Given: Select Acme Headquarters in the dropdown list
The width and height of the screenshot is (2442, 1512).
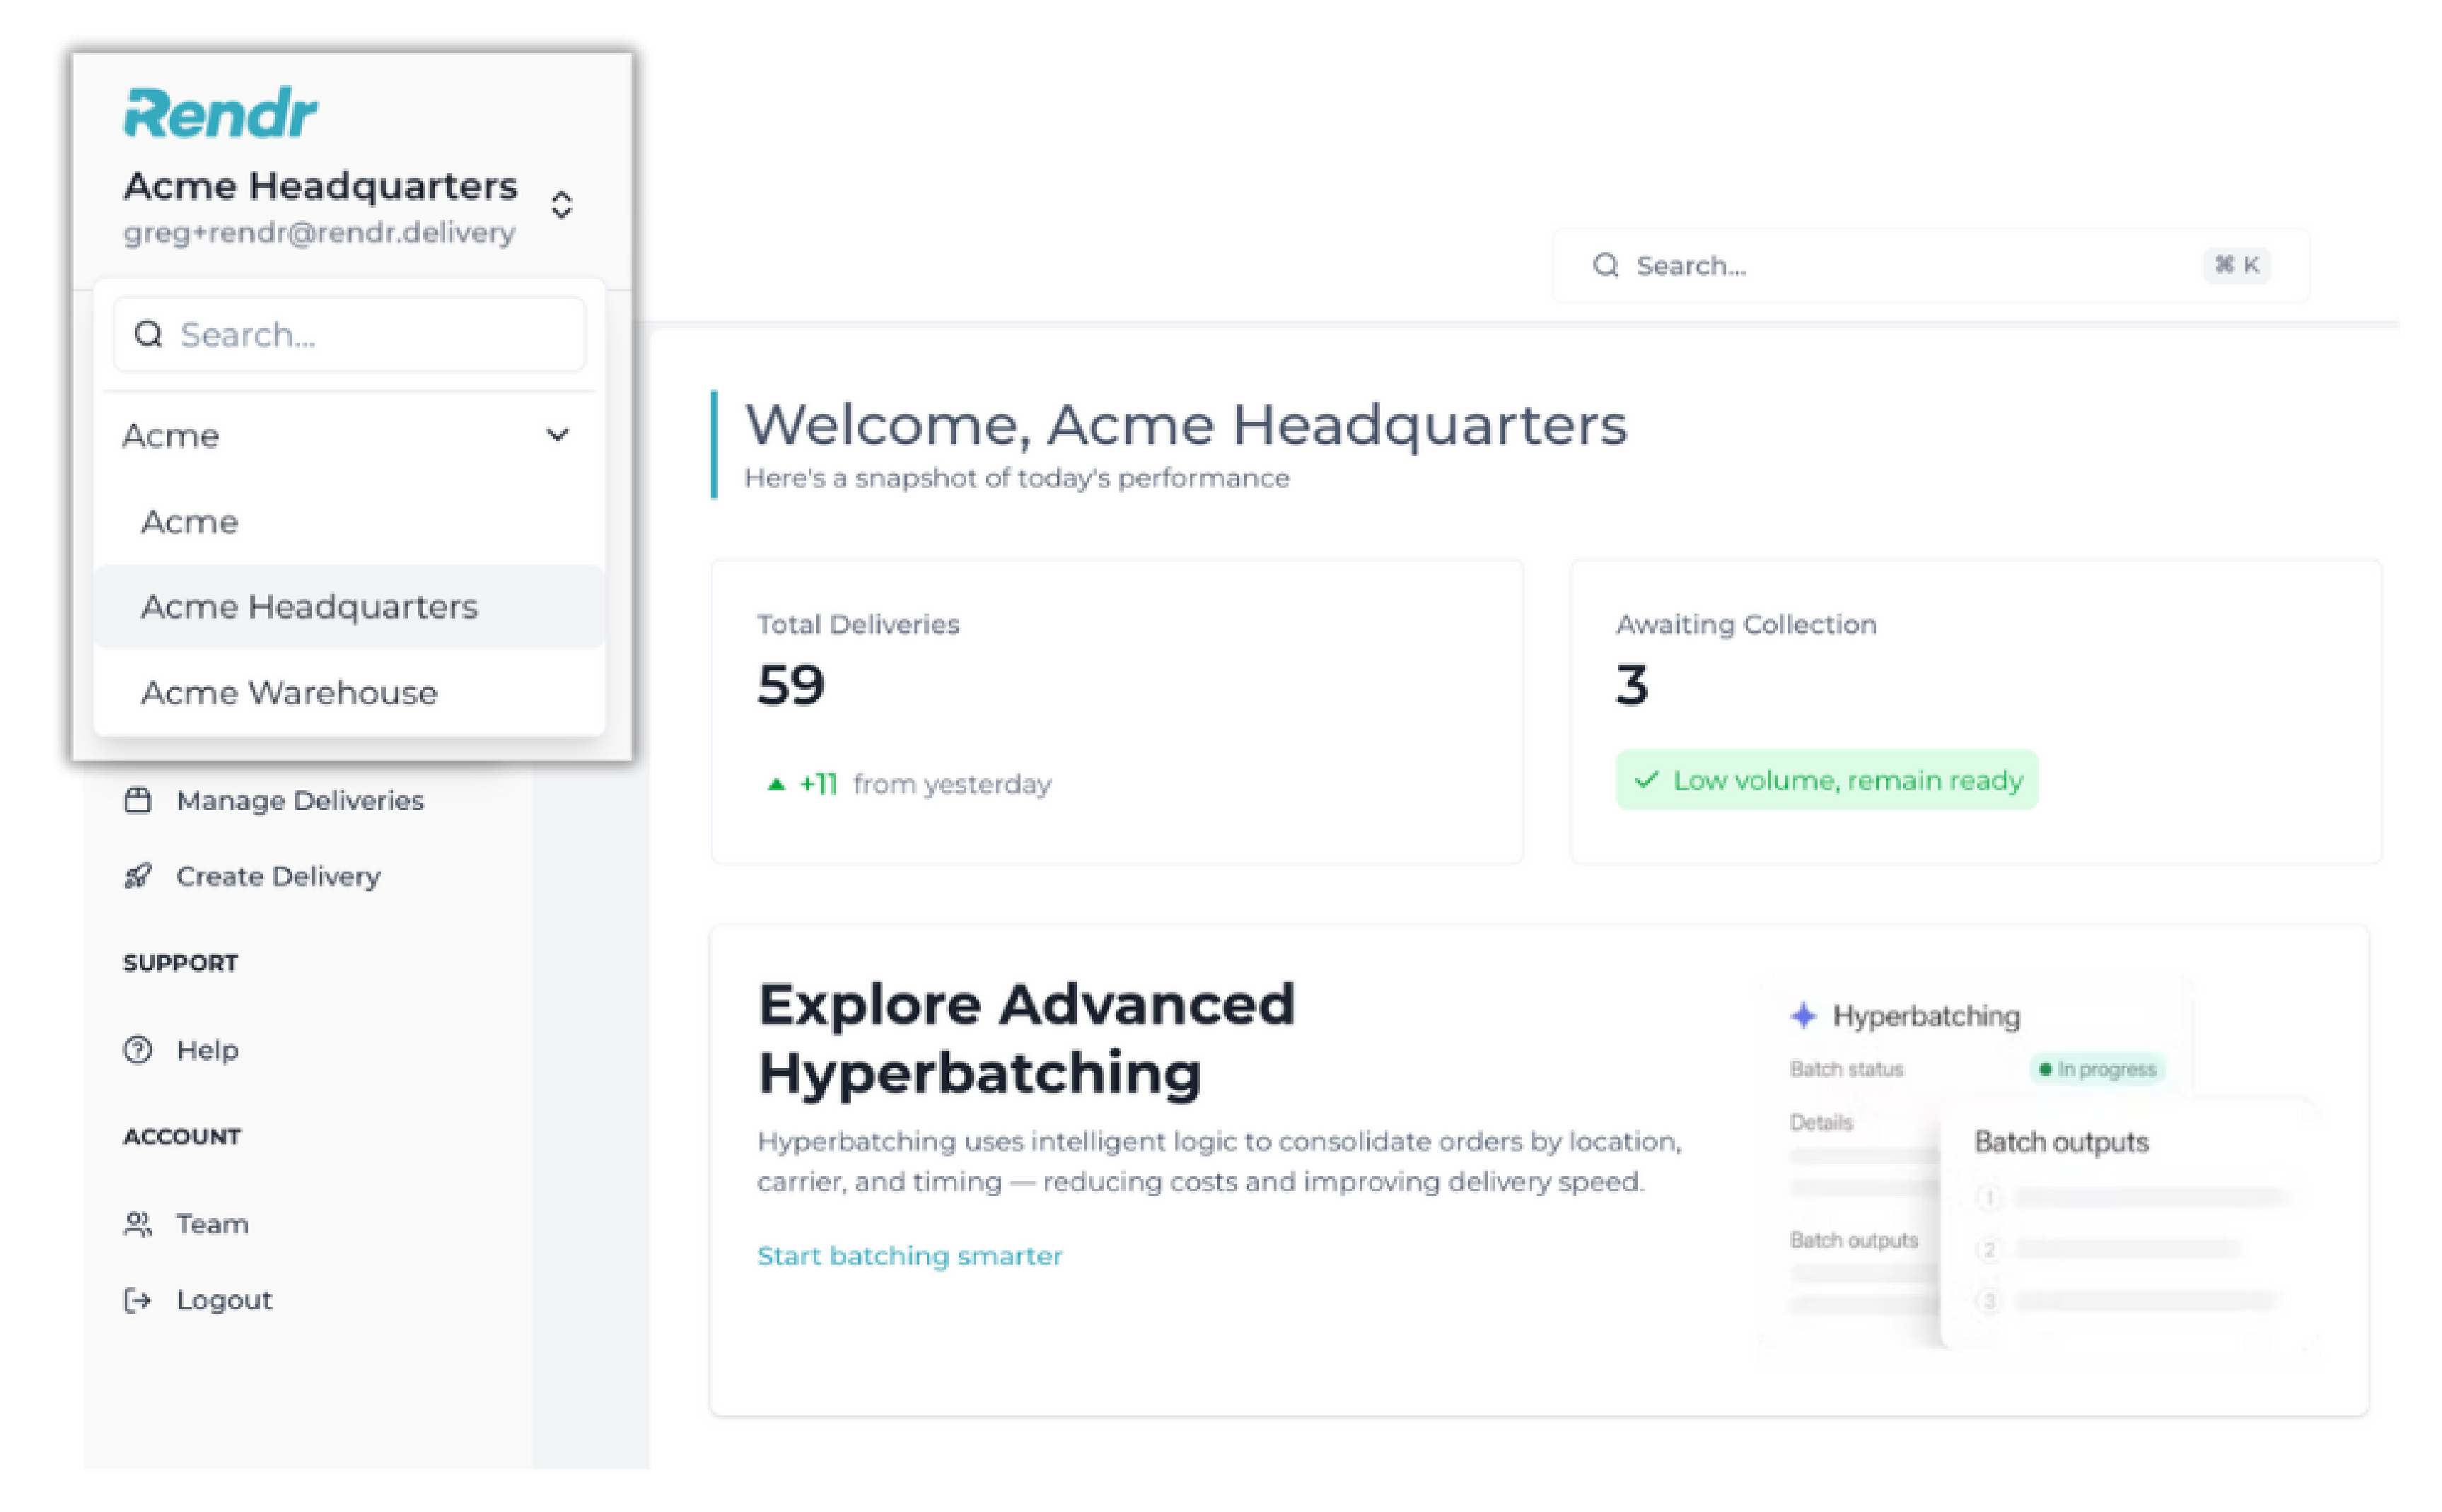Looking at the screenshot, I should [349, 607].
